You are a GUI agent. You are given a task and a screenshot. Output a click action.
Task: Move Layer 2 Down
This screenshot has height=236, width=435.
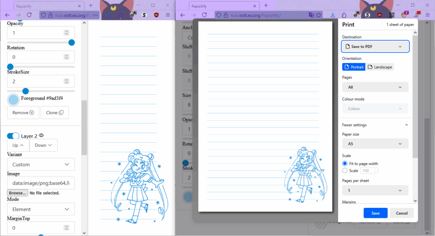[43, 145]
